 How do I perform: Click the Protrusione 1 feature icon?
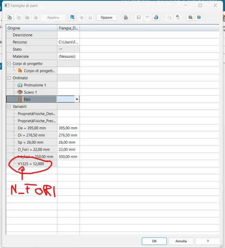[20, 85]
